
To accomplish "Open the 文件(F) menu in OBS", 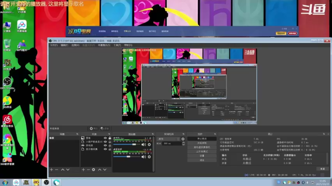I will pyautogui.click(x=54, y=45).
